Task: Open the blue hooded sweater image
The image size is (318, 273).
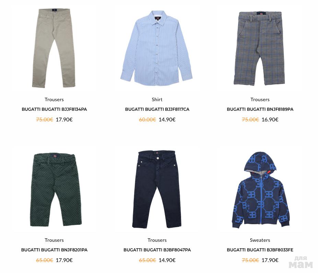Action: click(x=261, y=190)
